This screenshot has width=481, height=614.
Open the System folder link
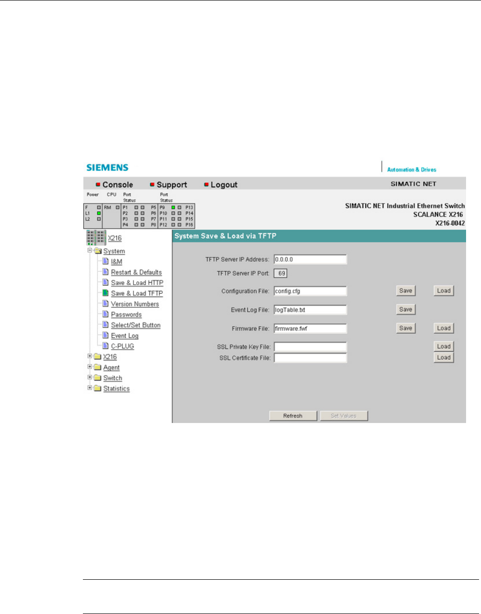(x=114, y=251)
